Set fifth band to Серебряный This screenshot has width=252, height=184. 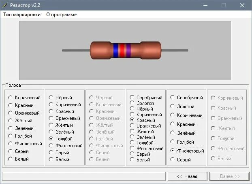click(186, 98)
